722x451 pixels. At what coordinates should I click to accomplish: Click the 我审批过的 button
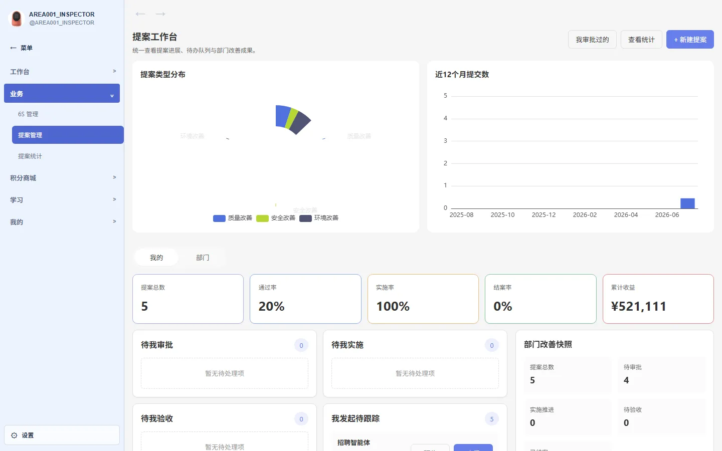[592, 40]
